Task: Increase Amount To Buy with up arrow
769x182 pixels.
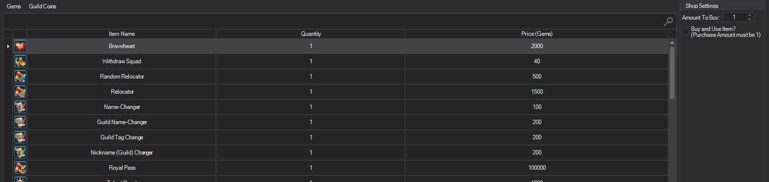Action: [x=749, y=15]
